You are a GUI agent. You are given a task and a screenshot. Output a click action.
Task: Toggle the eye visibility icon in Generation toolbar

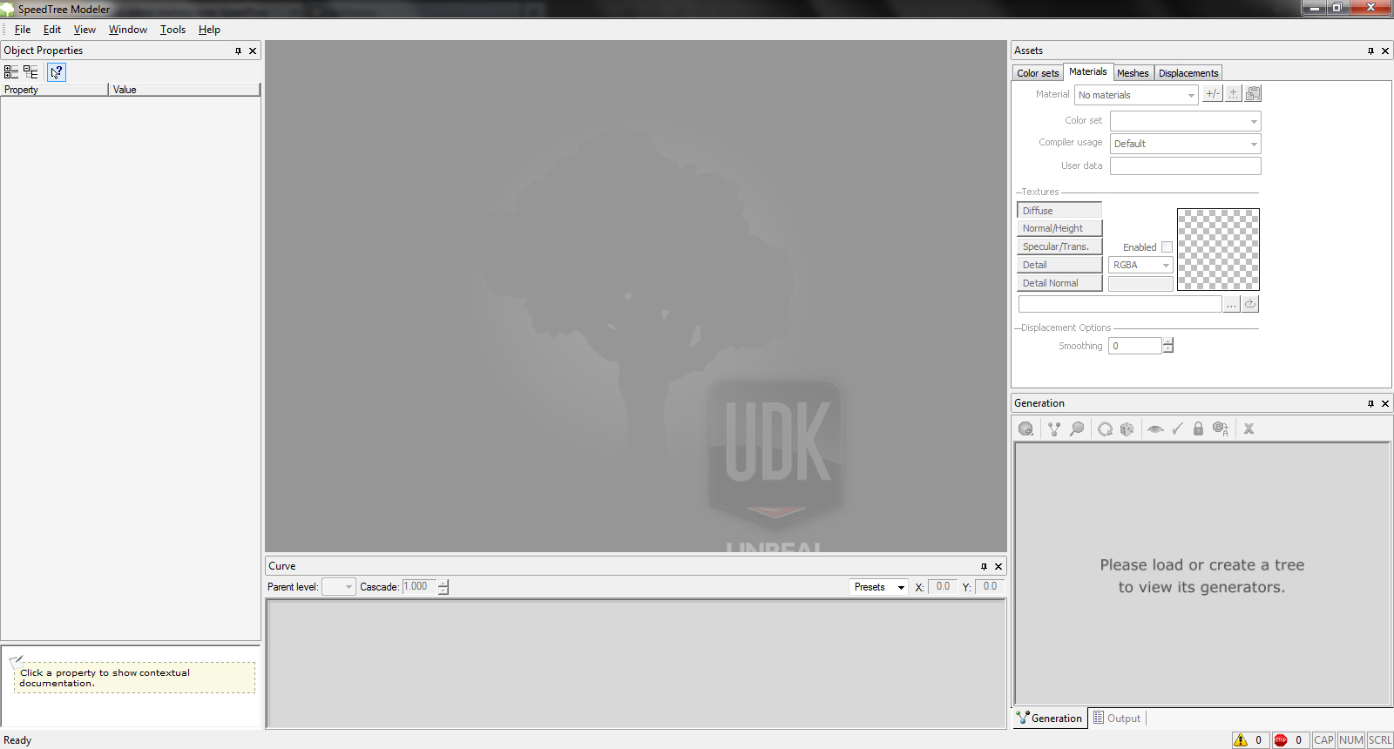(1155, 428)
